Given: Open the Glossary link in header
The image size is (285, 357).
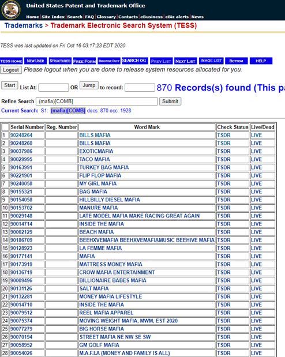Looking at the screenshot, I should point(106,17).
